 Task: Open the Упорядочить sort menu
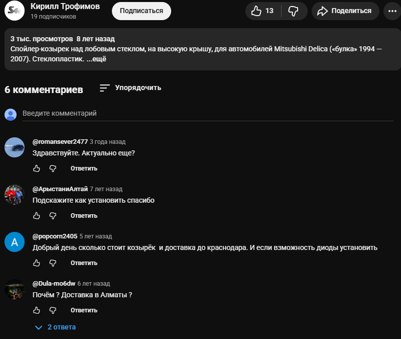130,88
